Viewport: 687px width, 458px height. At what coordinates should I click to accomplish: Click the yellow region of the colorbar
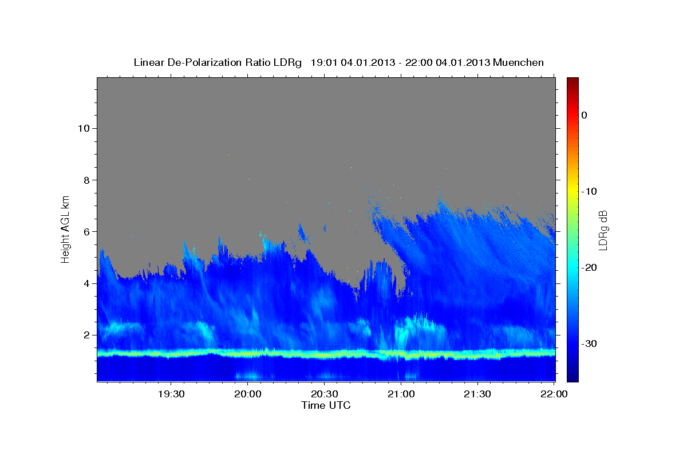pos(572,191)
